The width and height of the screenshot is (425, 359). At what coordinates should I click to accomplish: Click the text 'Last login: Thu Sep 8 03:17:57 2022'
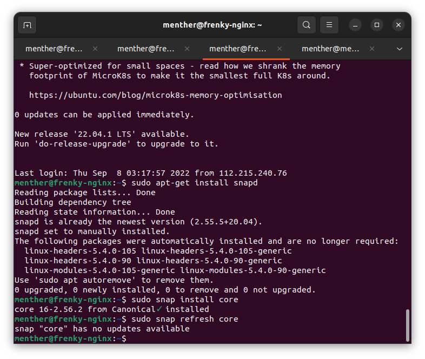tap(102, 173)
